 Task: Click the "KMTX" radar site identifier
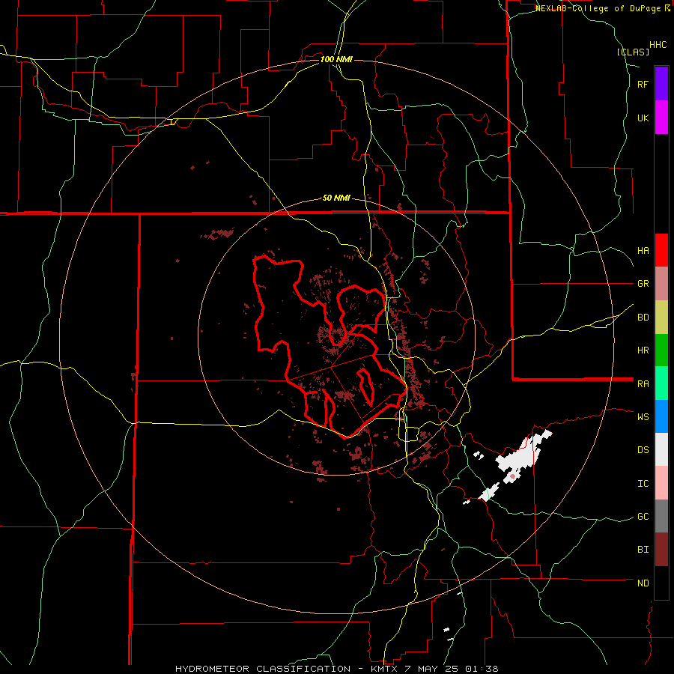click(383, 669)
